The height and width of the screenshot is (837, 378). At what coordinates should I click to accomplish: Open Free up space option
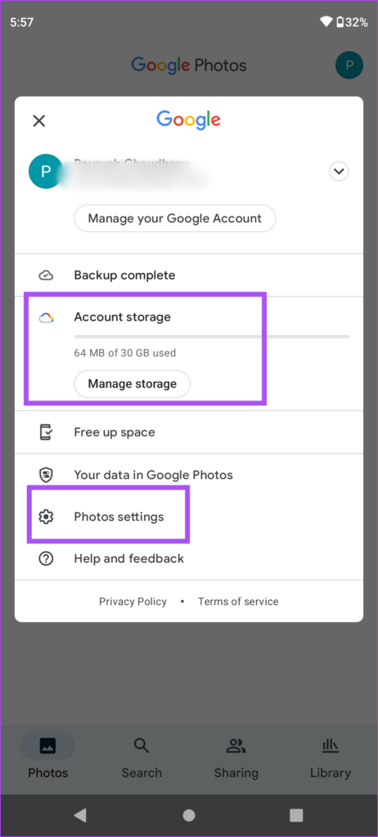point(189,432)
